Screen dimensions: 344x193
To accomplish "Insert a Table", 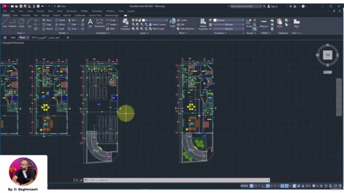I will (111, 28).
